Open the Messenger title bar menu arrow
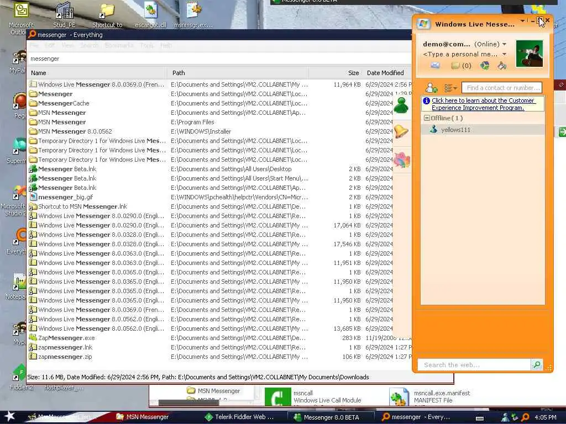The width and height of the screenshot is (566, 424). [522, 20]
